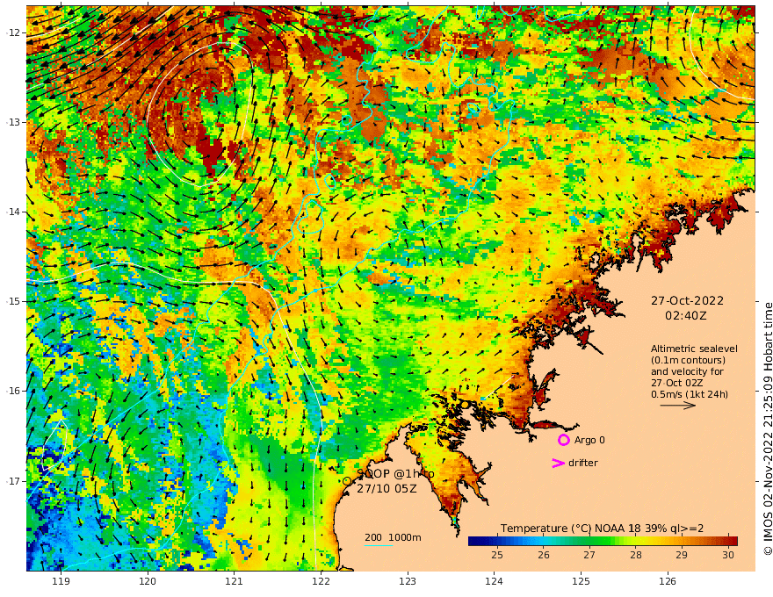Click the 29 tick on temperature scale

point(682,555)
